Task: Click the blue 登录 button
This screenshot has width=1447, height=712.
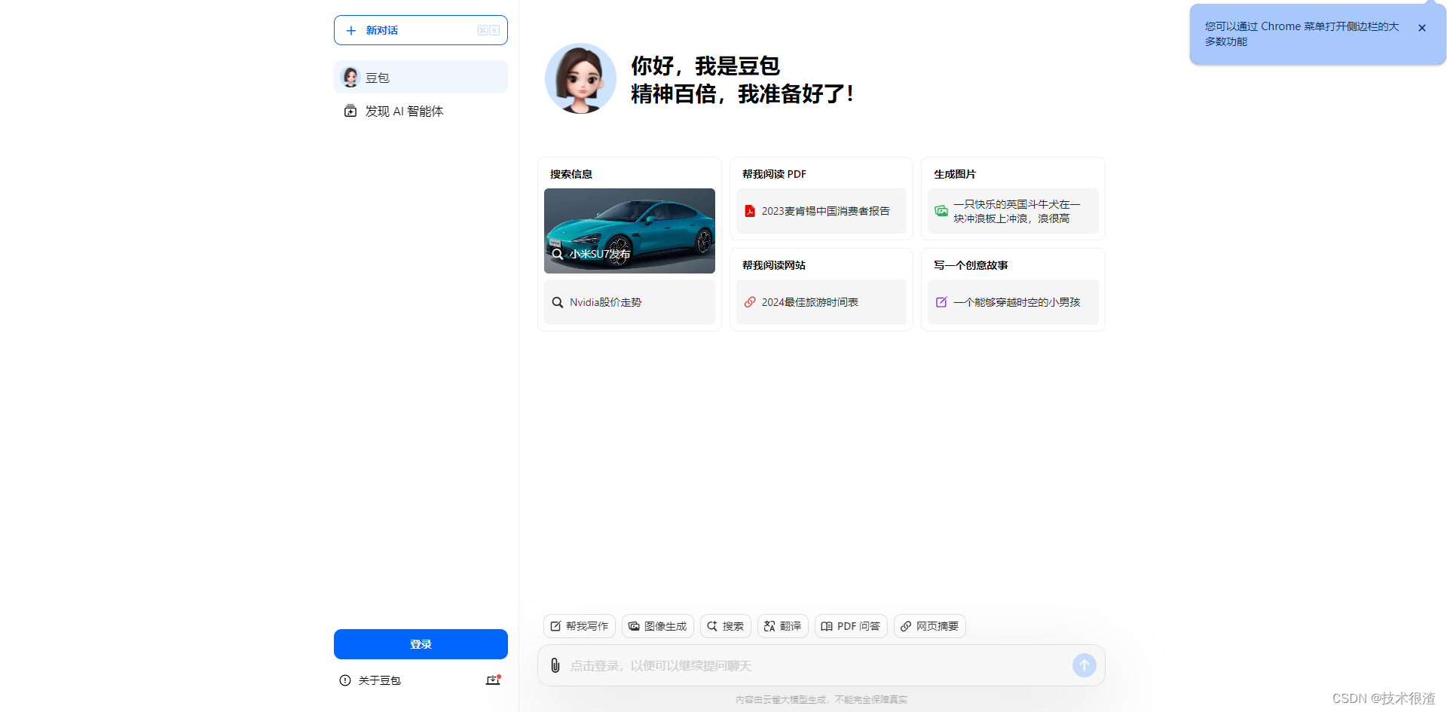Action: [x=421, y=644]
